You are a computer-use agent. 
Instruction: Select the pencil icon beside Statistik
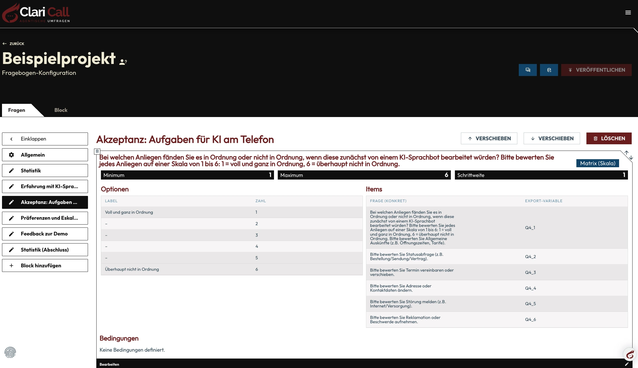click(x=11, y=170)
